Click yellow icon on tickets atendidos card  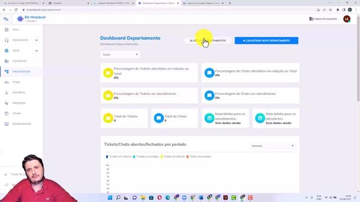[108, 73]
